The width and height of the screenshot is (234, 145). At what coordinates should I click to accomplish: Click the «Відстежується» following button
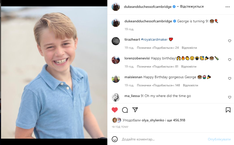(192, 7)
